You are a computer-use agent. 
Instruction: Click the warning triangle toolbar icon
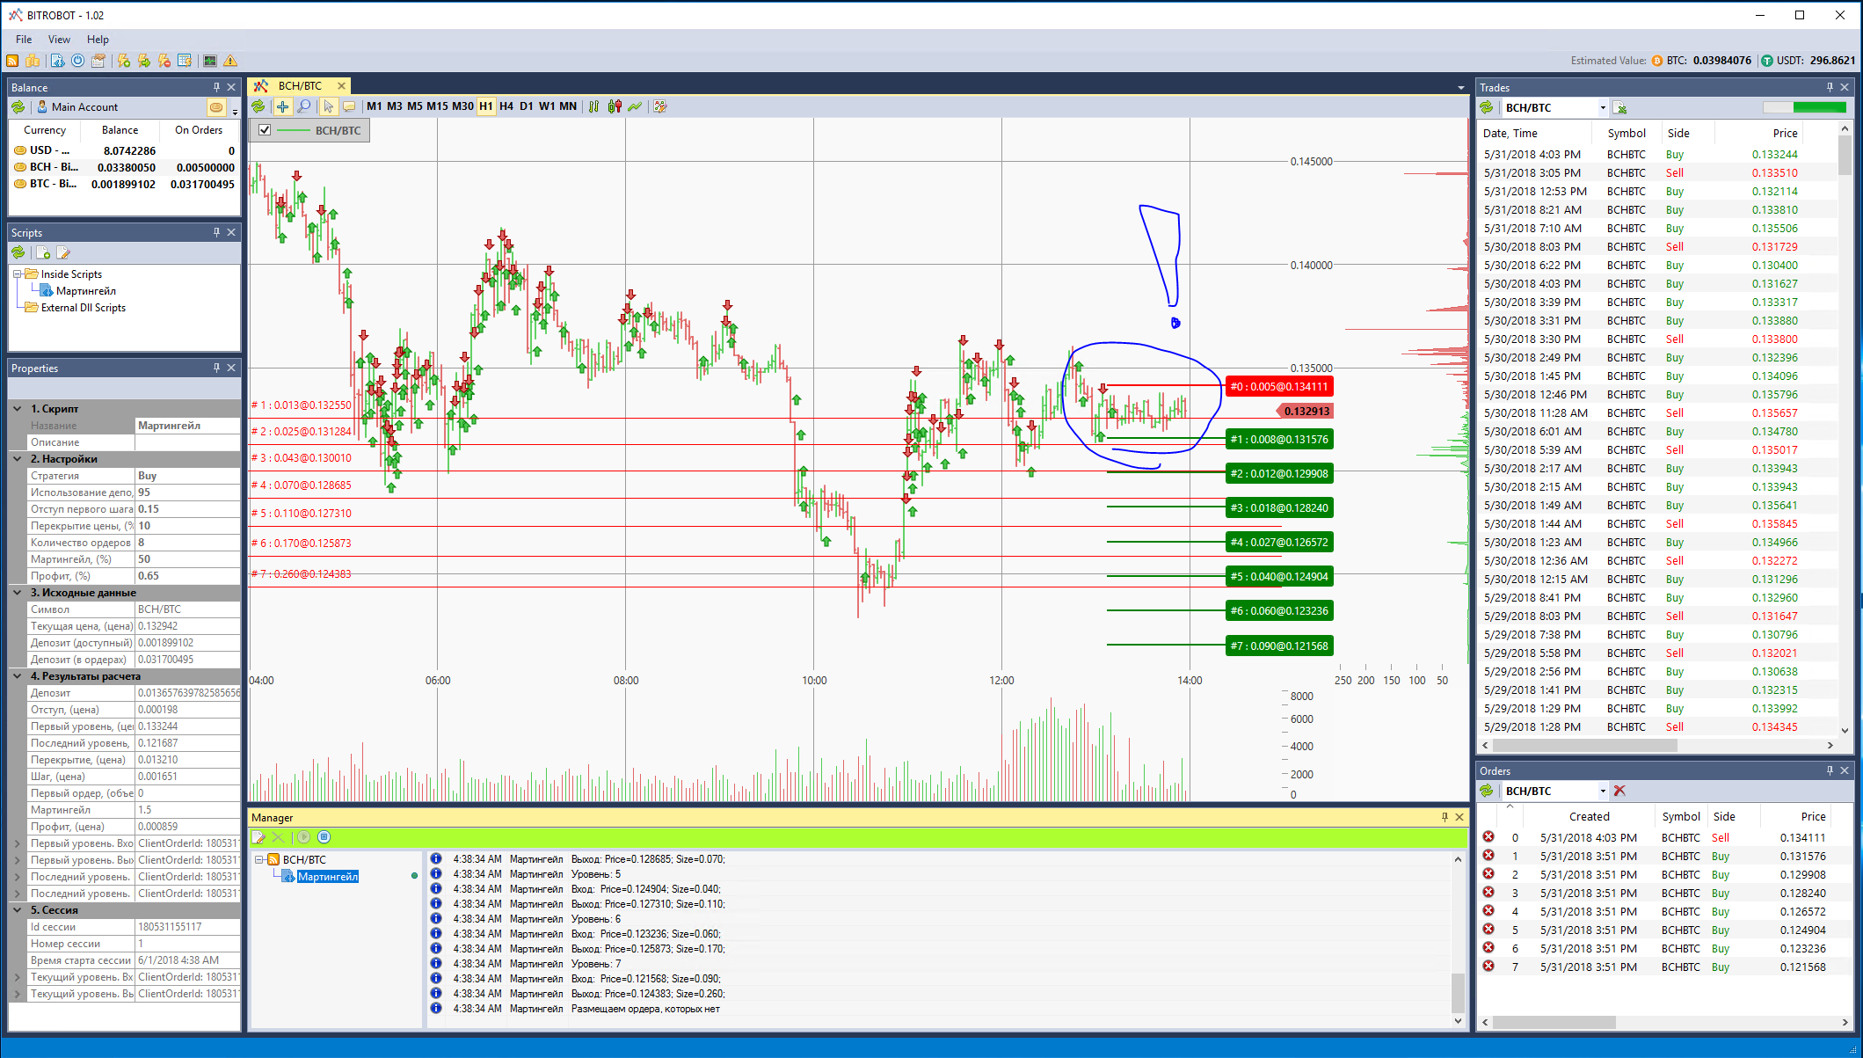230,61
